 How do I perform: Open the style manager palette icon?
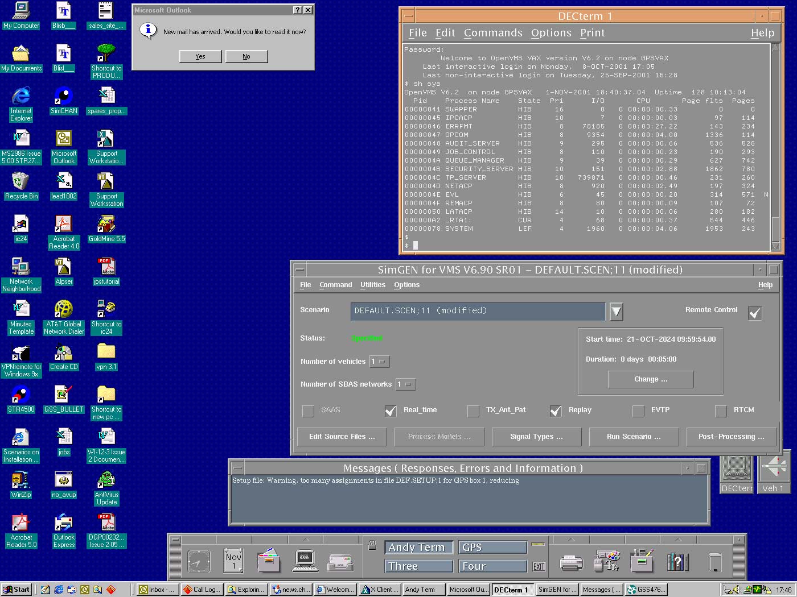click(607, 561)
